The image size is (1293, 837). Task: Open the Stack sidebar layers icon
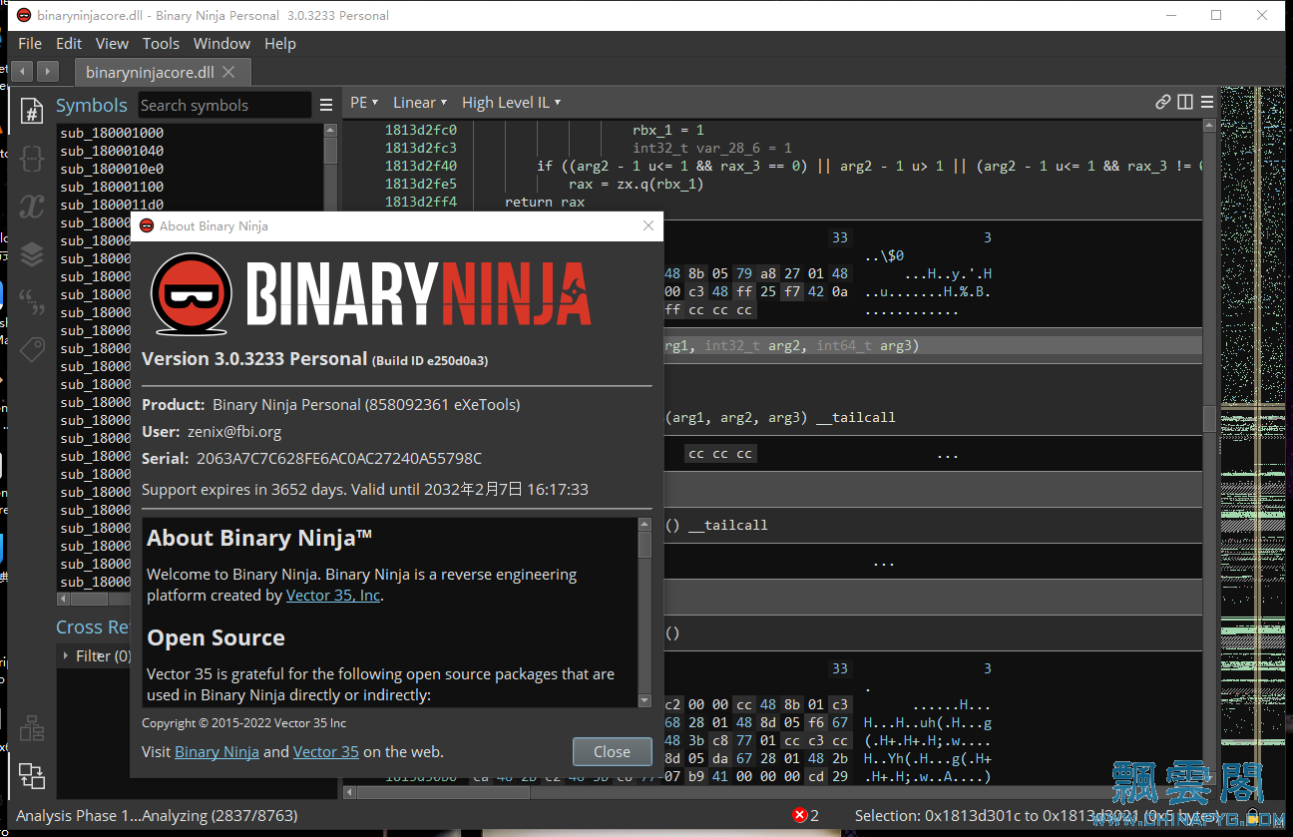click(31, 254)
